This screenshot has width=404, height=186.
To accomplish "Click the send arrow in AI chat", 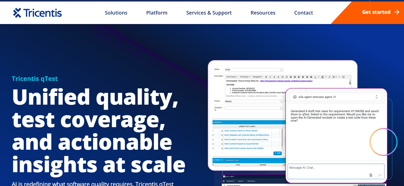I will [x=380, y=175].
